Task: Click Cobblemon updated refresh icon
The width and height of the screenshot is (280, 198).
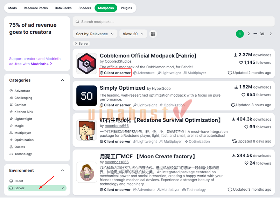Action: click(230, 73)
